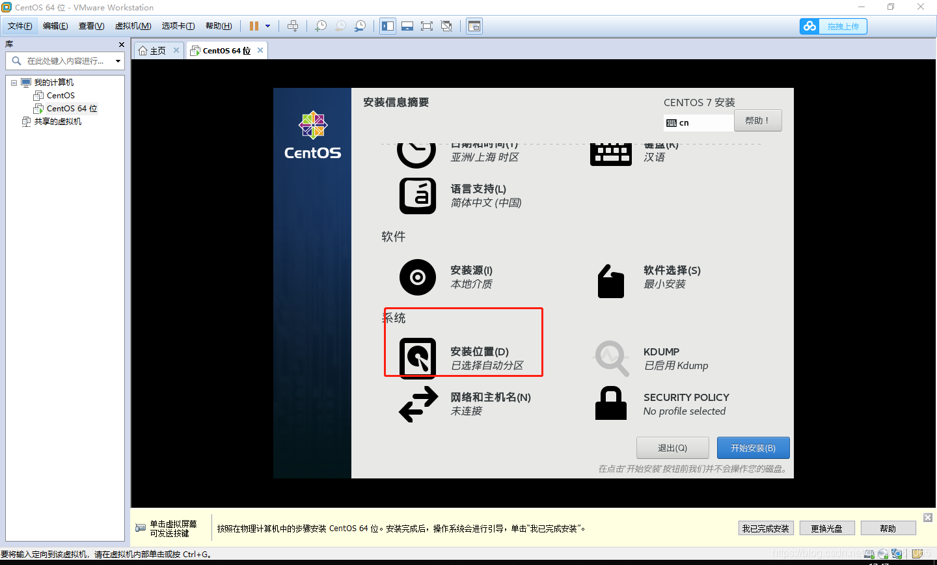Select 我的计算机 in the library tree
937x565 pixels.
(x=54, y=83)
